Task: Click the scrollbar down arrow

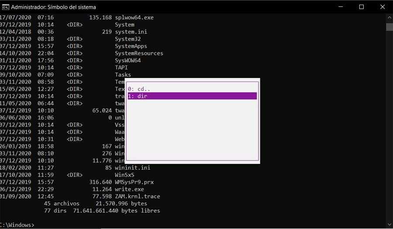Action: point(390,225)
